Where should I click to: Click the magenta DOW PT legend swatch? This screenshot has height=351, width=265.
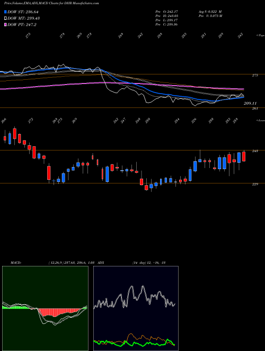click(x=5, y=24)
